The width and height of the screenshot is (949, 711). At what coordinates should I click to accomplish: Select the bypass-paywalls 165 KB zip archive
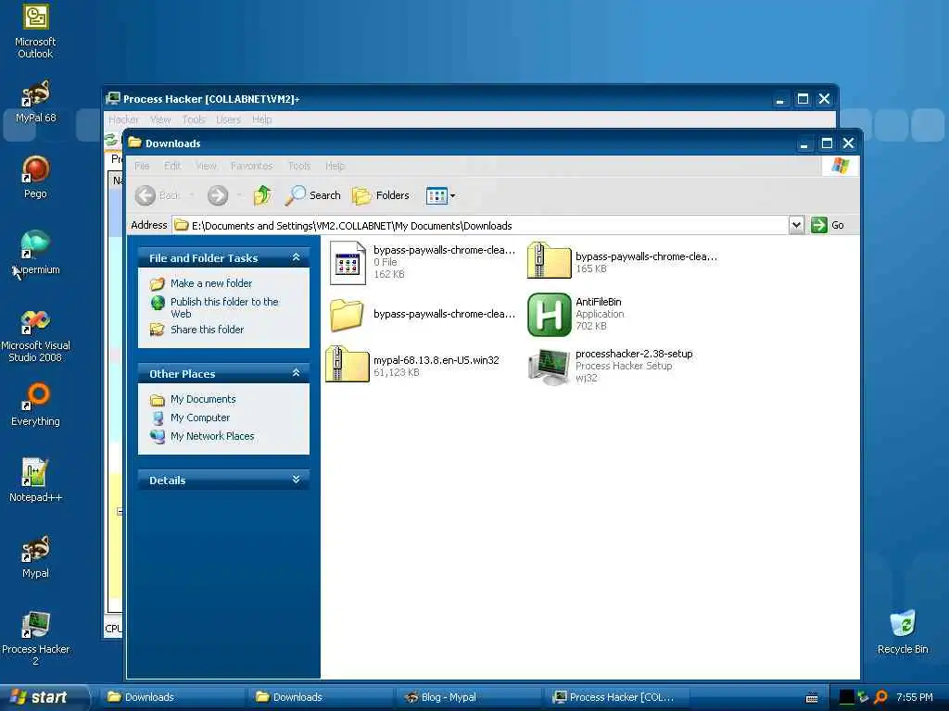pyautogui.click(x=622, y=261)
